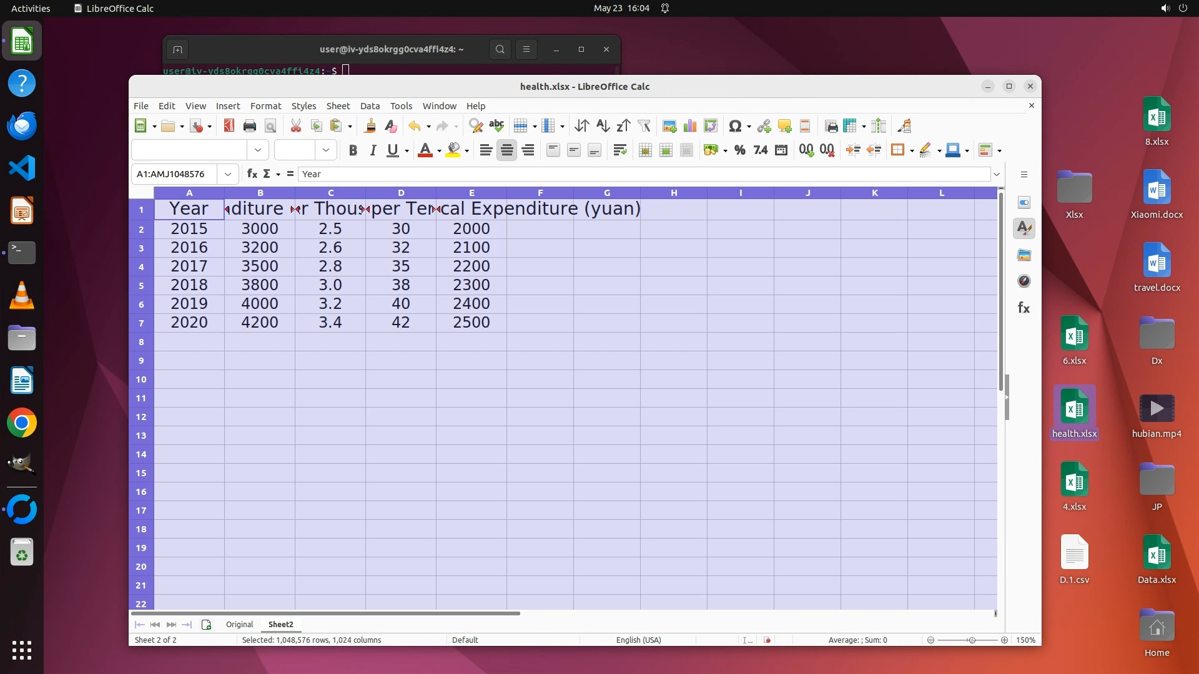Expand the Font Name dropdown
The width and height of the screenshot is (1199, 674).
click(x=258, y=150)
